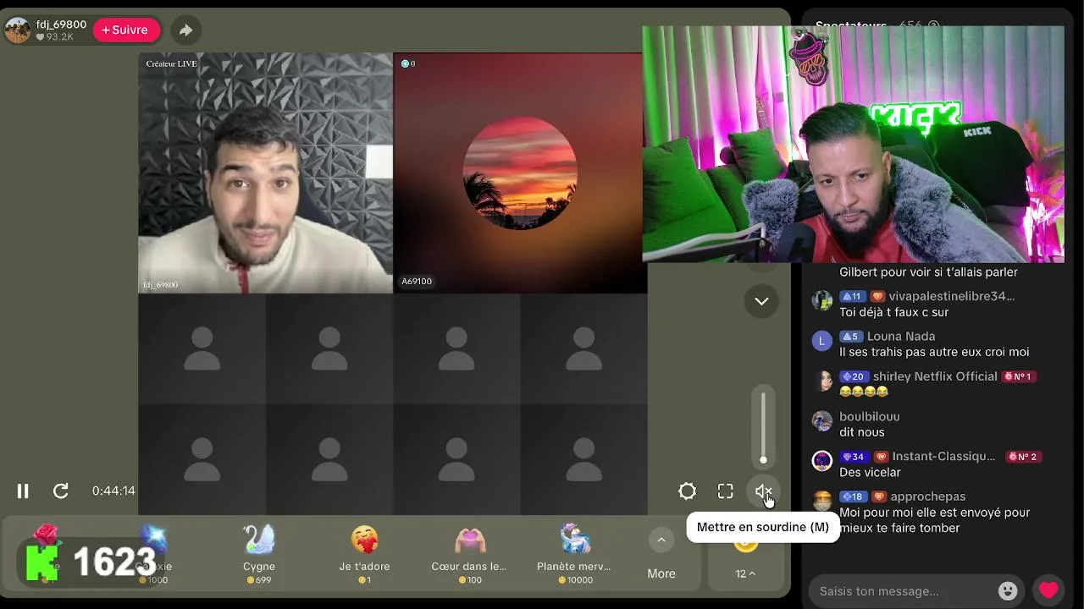This screenshot has height=609, width=1084.
Task: Open the stream settings gear icon
Action: point(688,491)
